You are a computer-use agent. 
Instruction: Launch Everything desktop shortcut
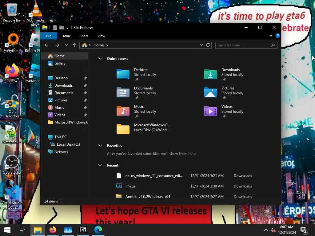point(12,43)
